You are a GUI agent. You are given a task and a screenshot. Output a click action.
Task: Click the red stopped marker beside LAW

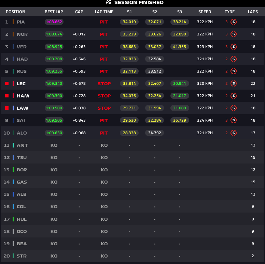tap(7, 108)
